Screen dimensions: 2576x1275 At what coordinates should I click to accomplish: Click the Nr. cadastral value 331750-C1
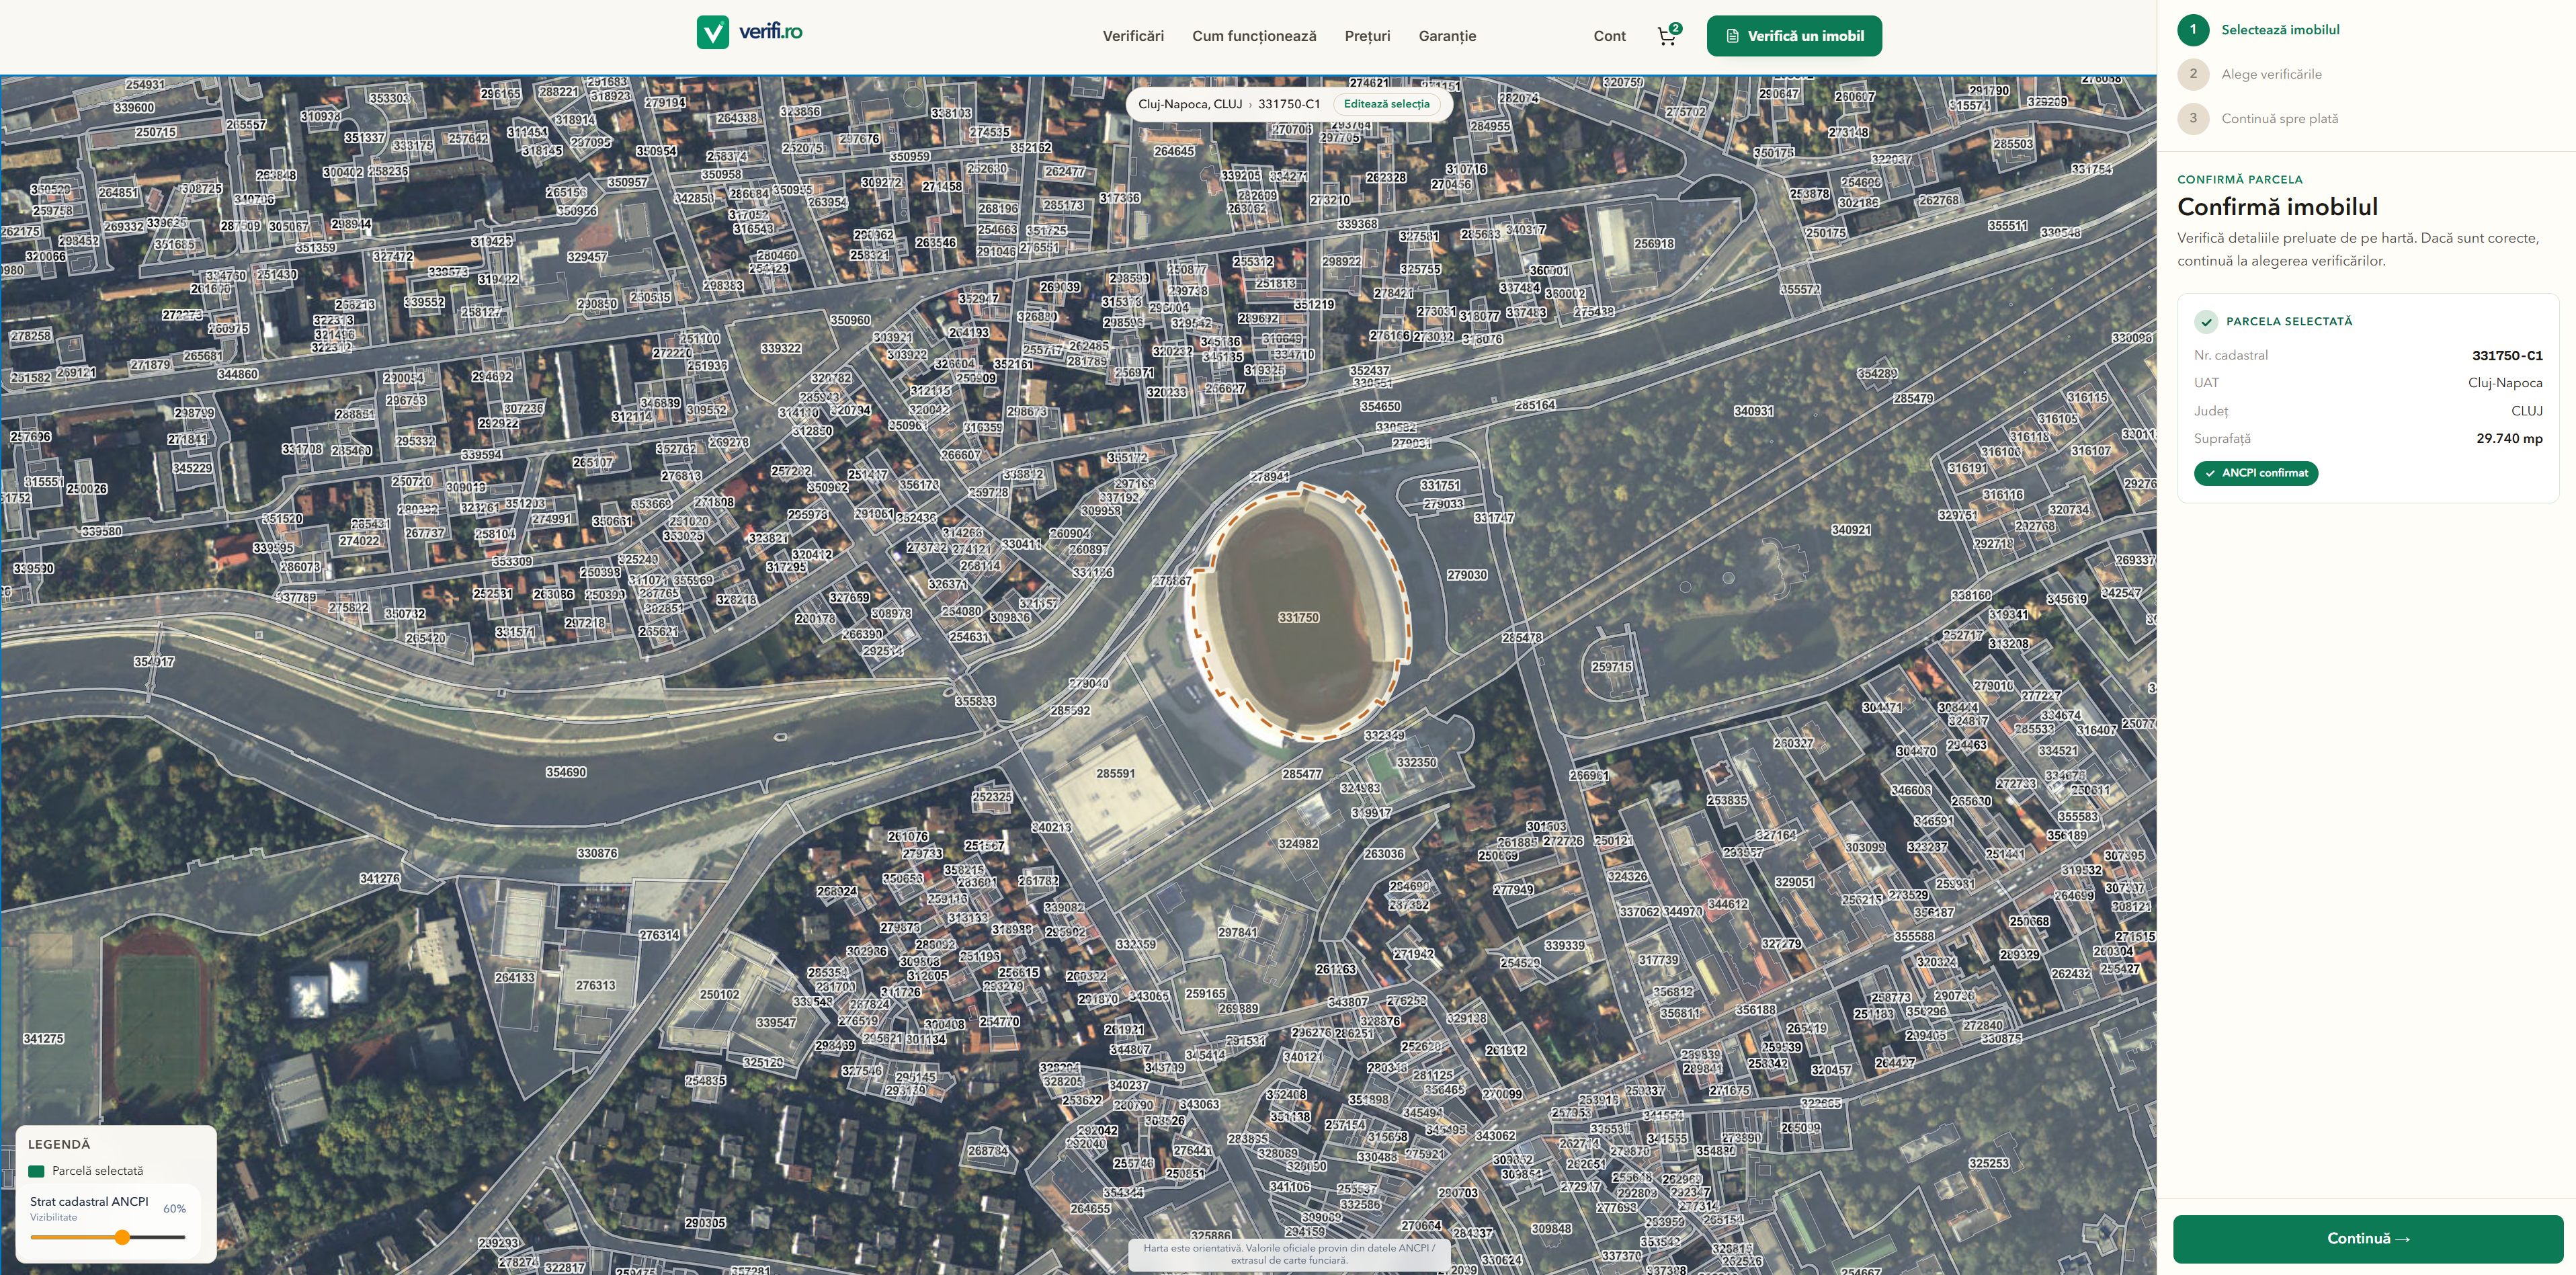2506,355
